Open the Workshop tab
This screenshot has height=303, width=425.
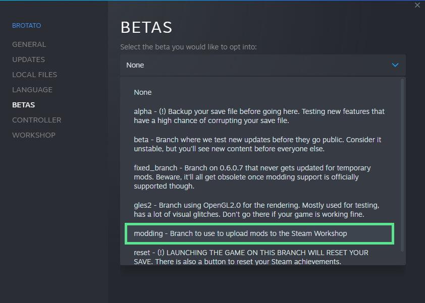(34, 135)
